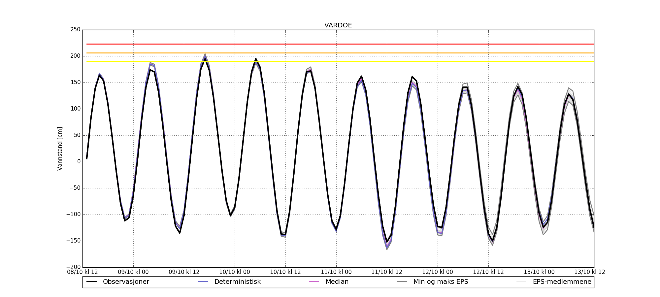Click the 250 y-axis tick label
This screenshot has width=660, height=297.
tap(75, 30)
